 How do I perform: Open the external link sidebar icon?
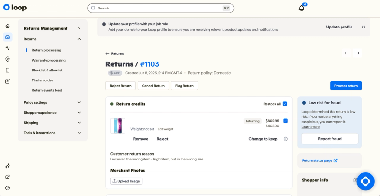coord(8,177)
